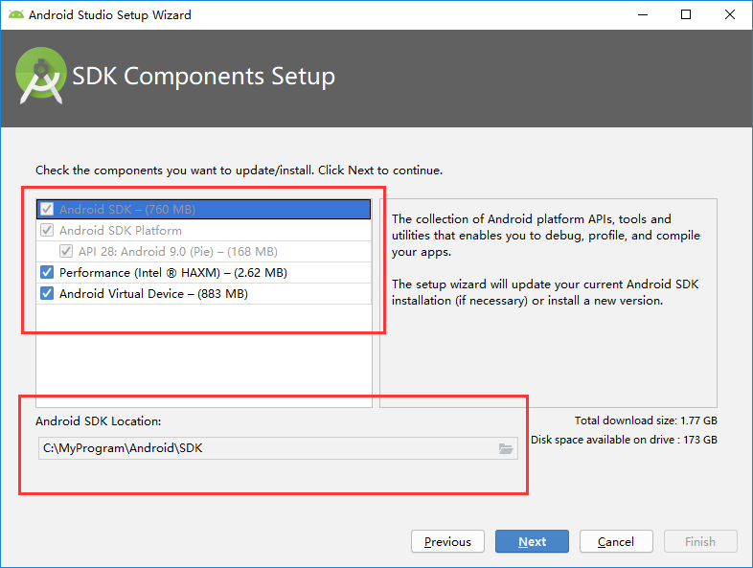Click the Total download size: 1.77 GB text
Screen dimensions: 753x568
point(646,420)
